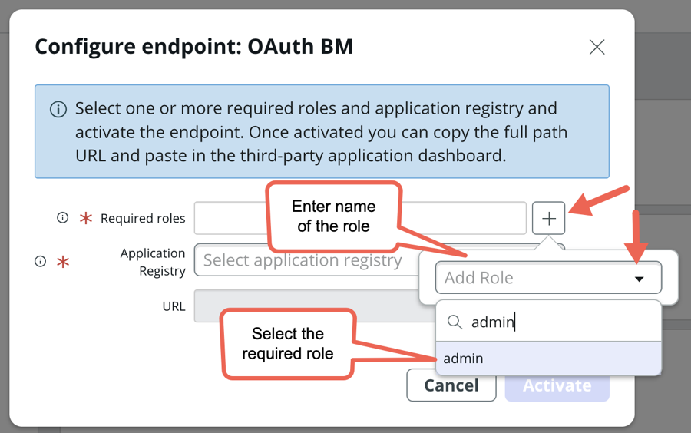Viewport: 691px width, 433px height.
Task: Click the magnifier icon in the role search
Action: (x=455, y=322)
